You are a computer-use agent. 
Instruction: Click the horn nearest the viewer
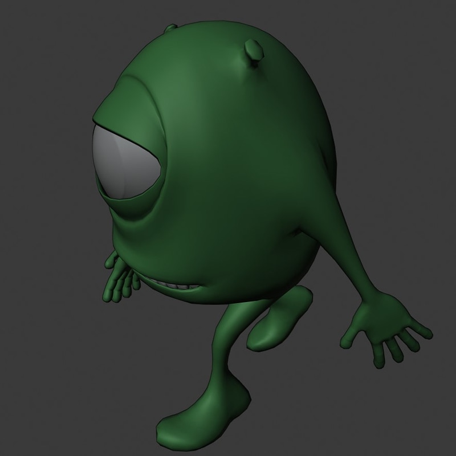pyautogui.click(x=253, y=53)
